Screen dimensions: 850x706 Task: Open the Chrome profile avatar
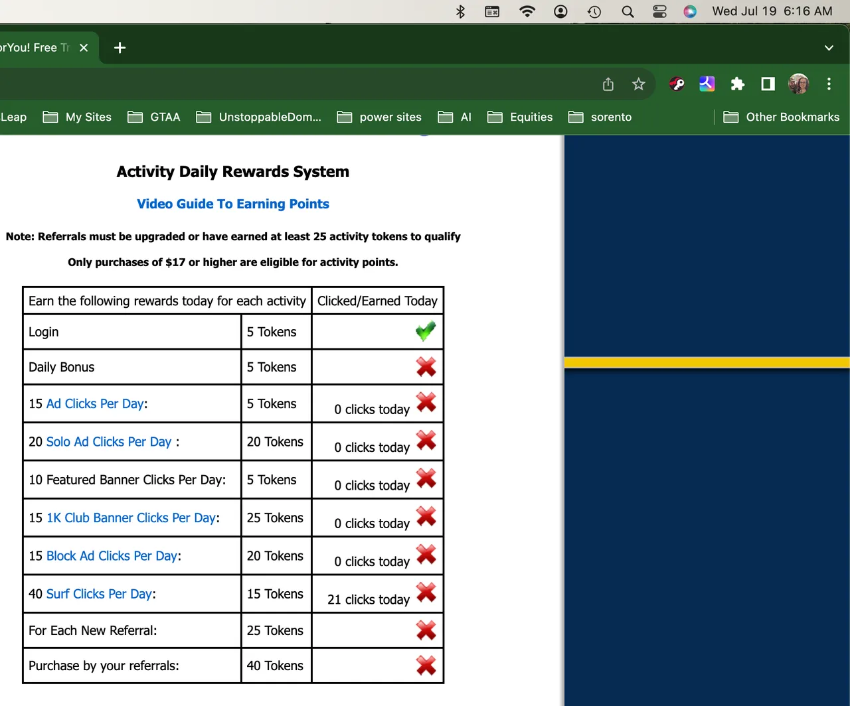798,84
